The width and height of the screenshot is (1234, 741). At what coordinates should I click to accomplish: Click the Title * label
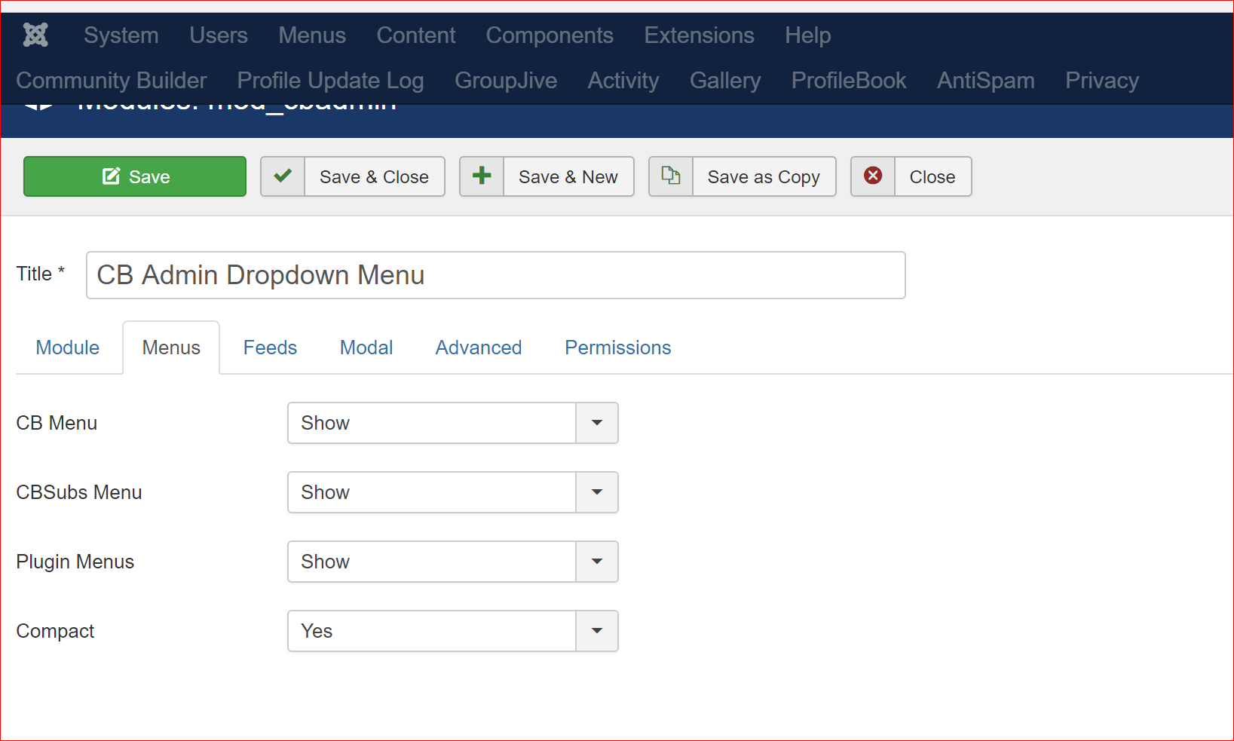pyautogui.click(x=41, y=274)
